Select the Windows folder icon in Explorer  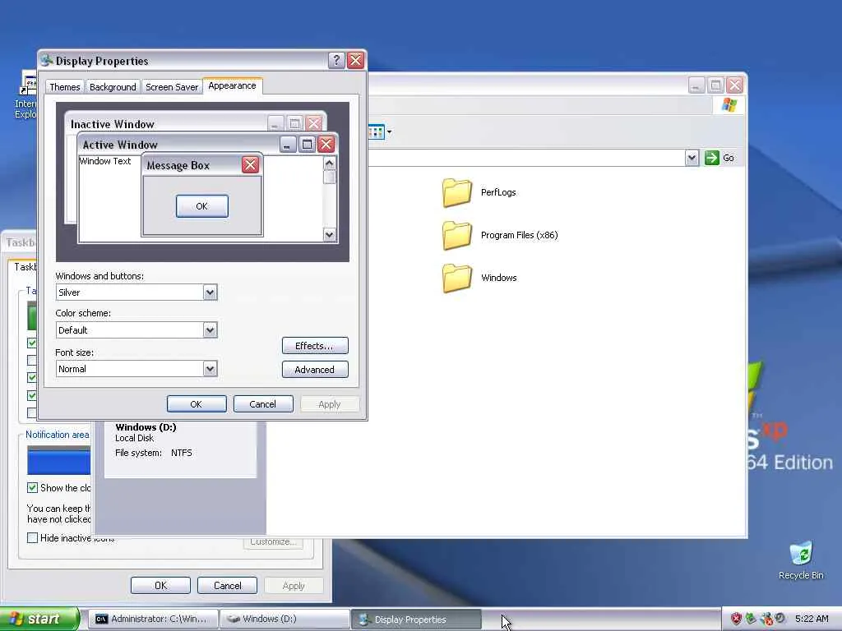[457, 278]
